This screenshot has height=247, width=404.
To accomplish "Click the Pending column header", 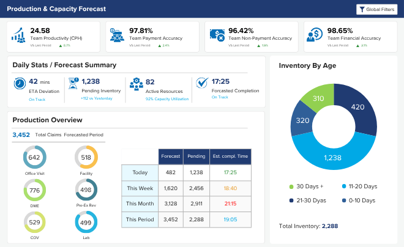I will 196,157.
